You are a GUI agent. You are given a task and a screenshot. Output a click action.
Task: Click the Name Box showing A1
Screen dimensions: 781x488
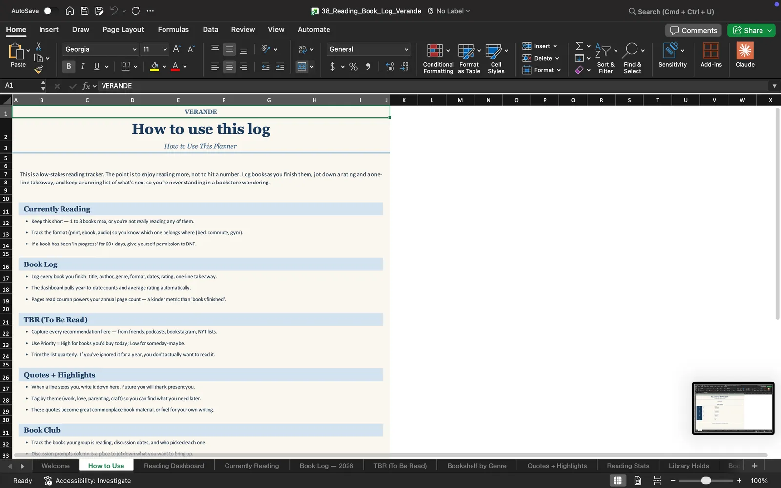23,86
